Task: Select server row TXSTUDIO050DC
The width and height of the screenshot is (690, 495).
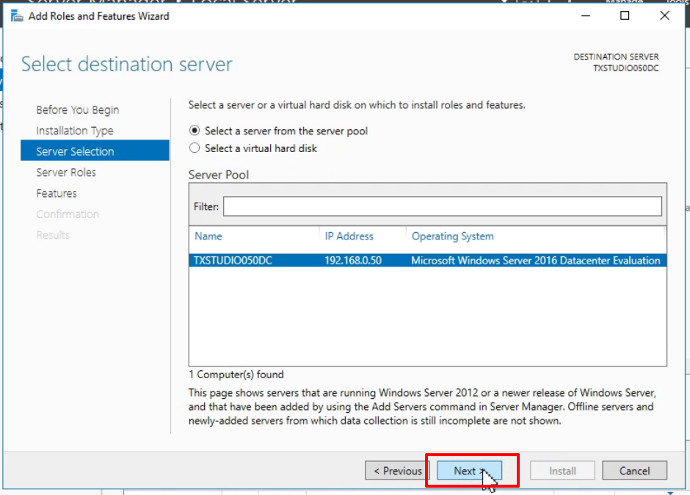Action: point(427,260)
